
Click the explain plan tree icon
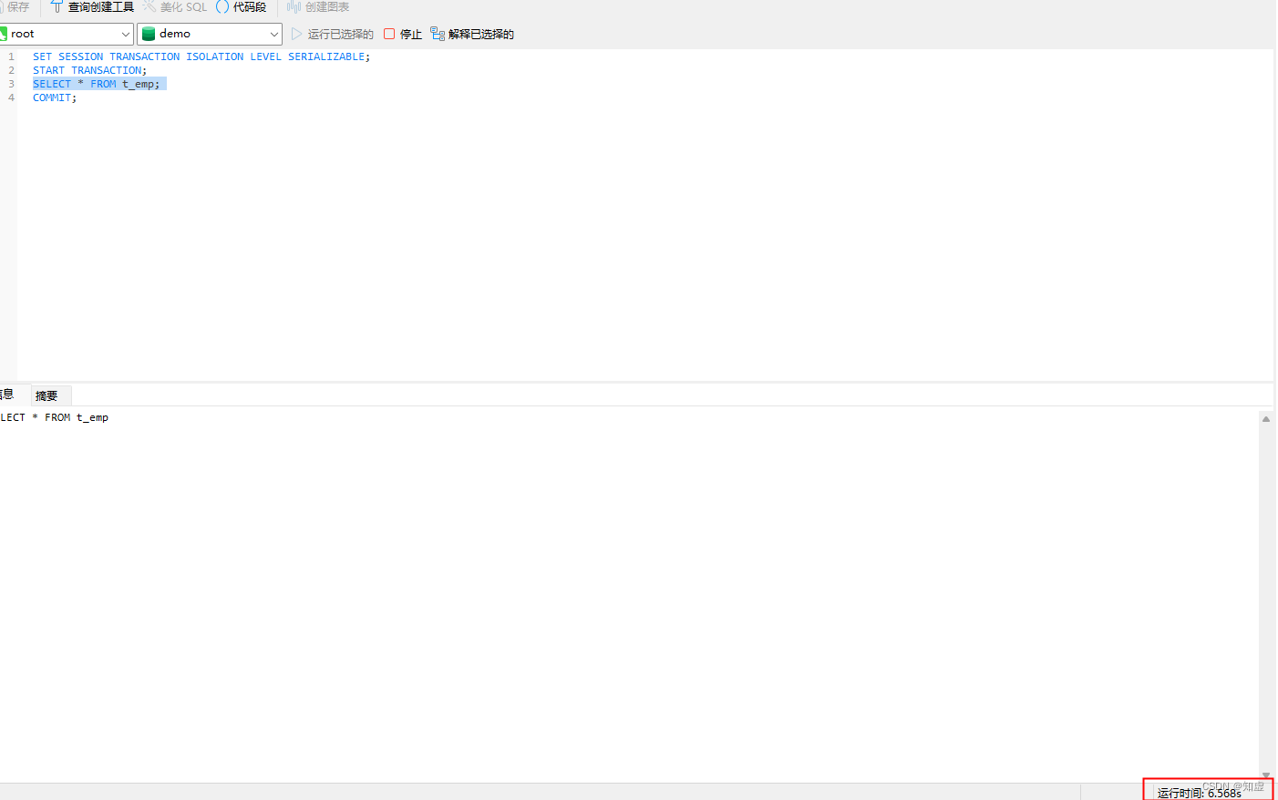coord(438,34)
